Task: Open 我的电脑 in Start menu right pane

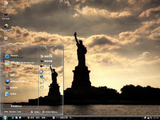Action: click(46, 61)
